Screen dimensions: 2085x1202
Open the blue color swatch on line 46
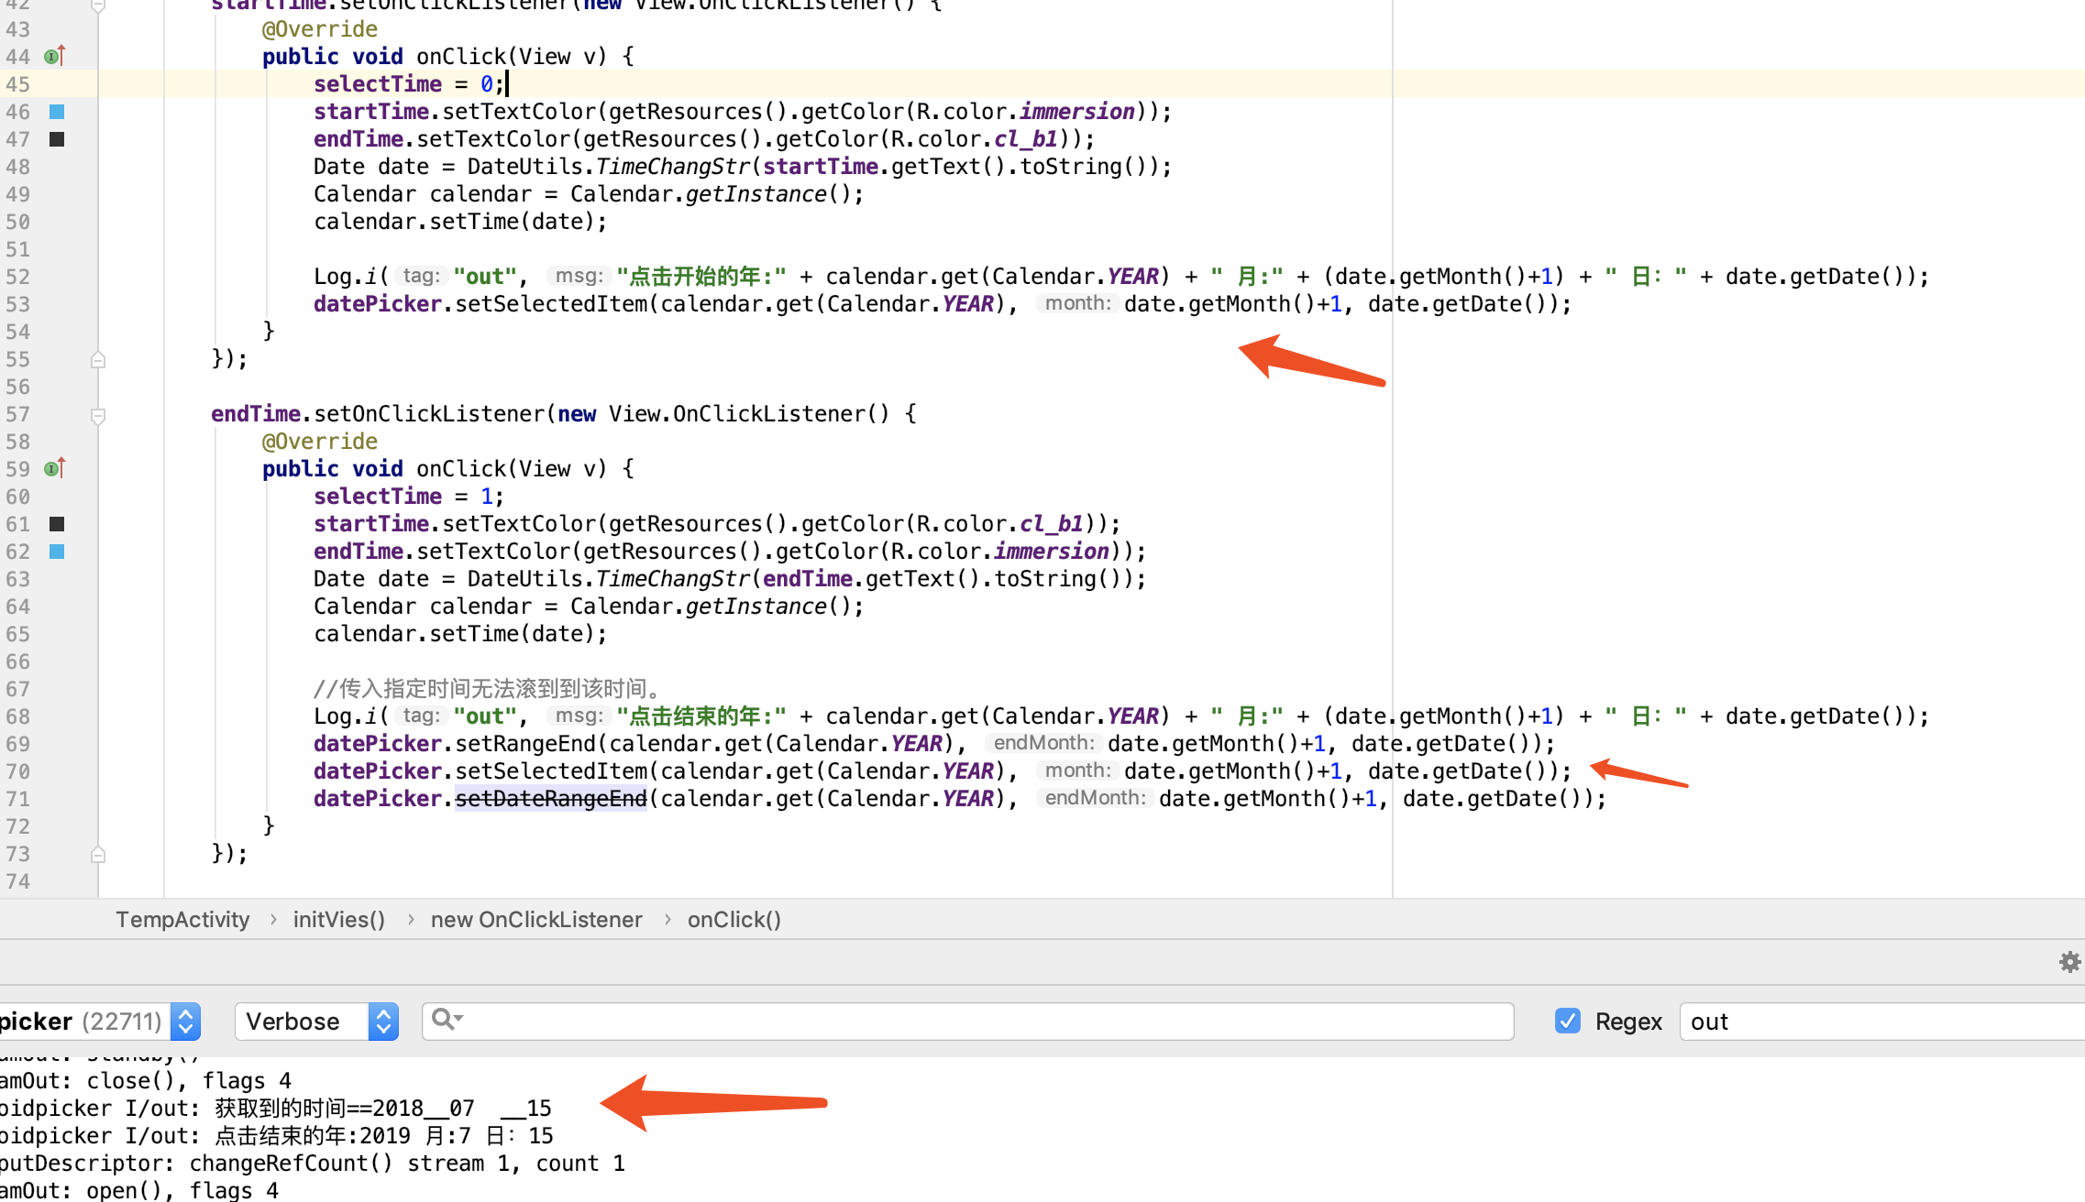tap(57, 112)
